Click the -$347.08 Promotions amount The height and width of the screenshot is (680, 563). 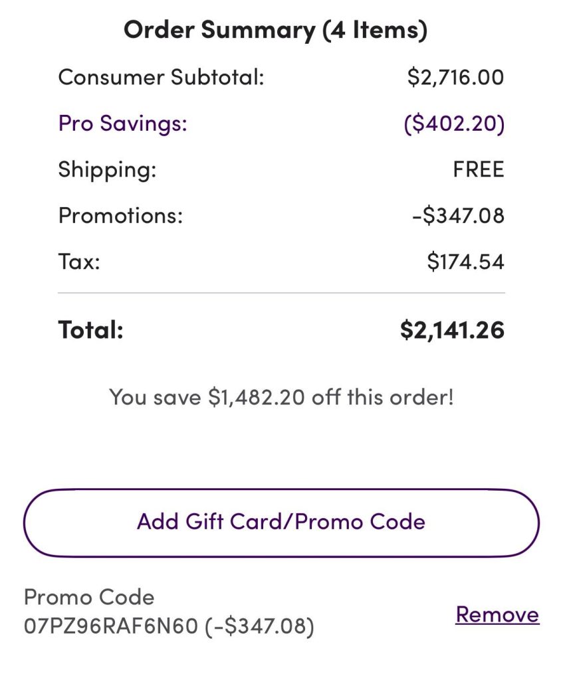pos(459,216)
